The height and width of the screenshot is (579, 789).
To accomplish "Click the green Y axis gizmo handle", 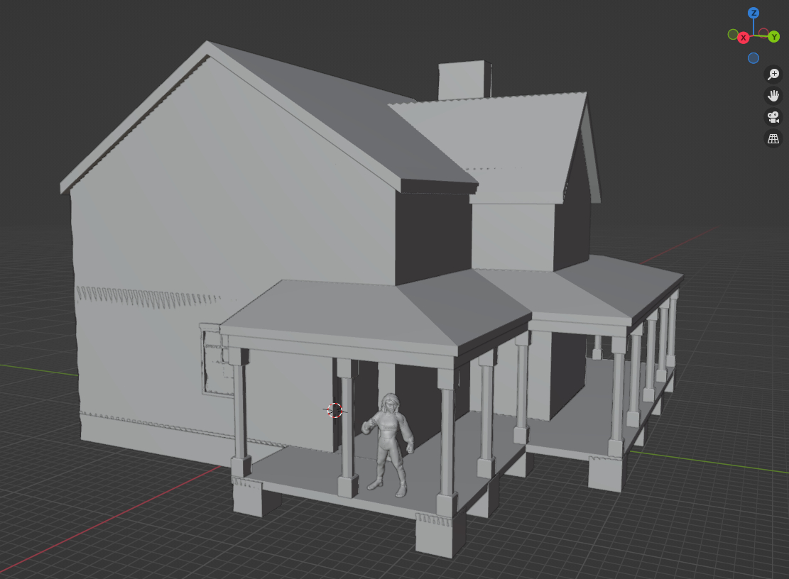I will coord(774,37).
